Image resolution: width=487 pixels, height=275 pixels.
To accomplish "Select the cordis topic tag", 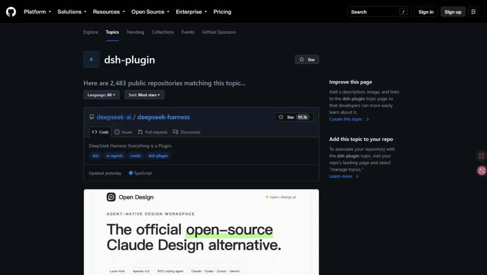I will (x=136, y=156).
